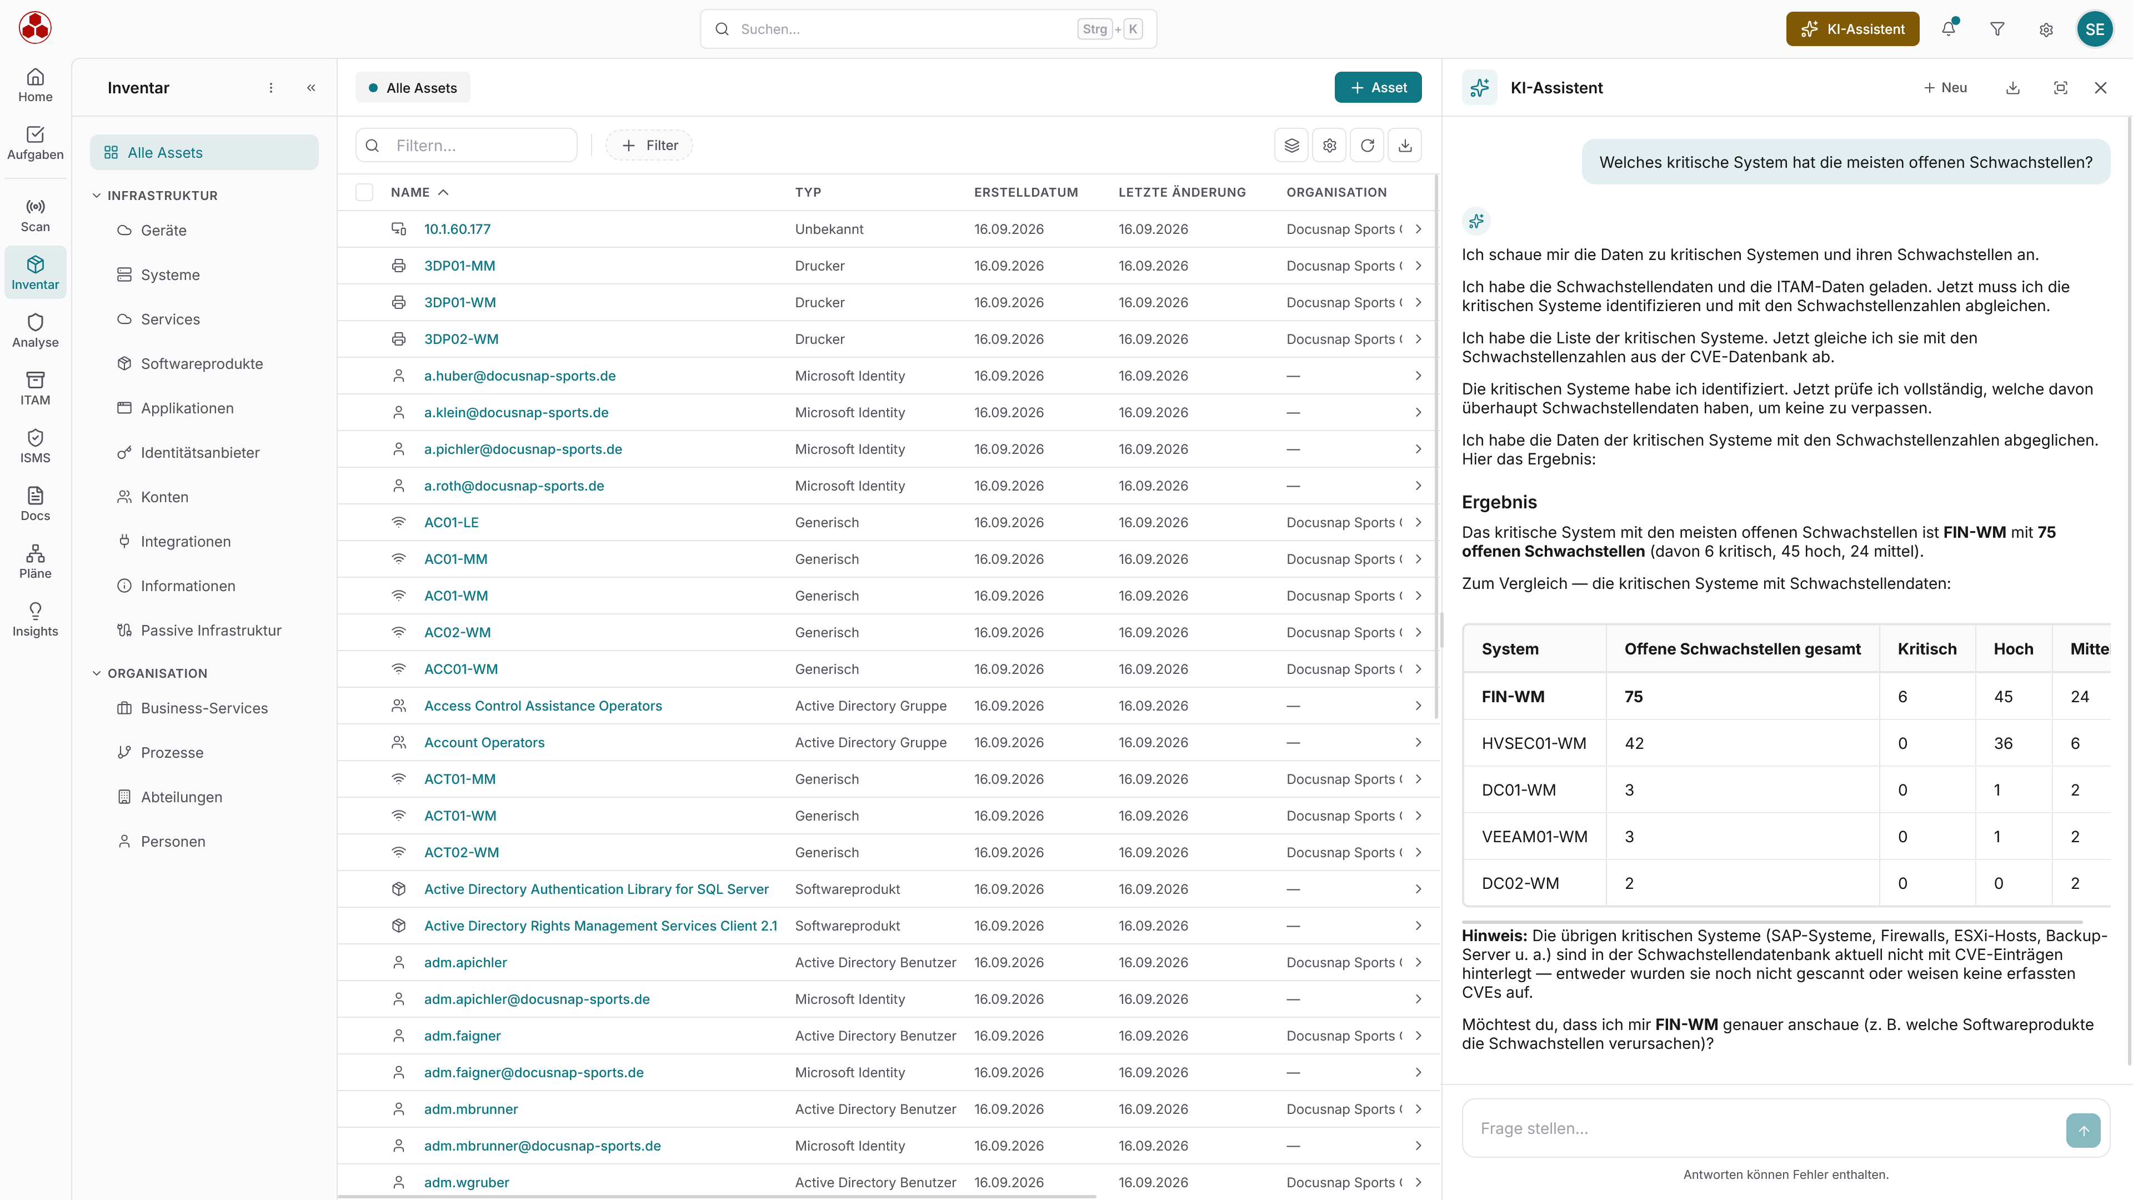Open the Analyse section in sidebar
Viewport: 2133px width, 1200px height.
tap(35, 331)
